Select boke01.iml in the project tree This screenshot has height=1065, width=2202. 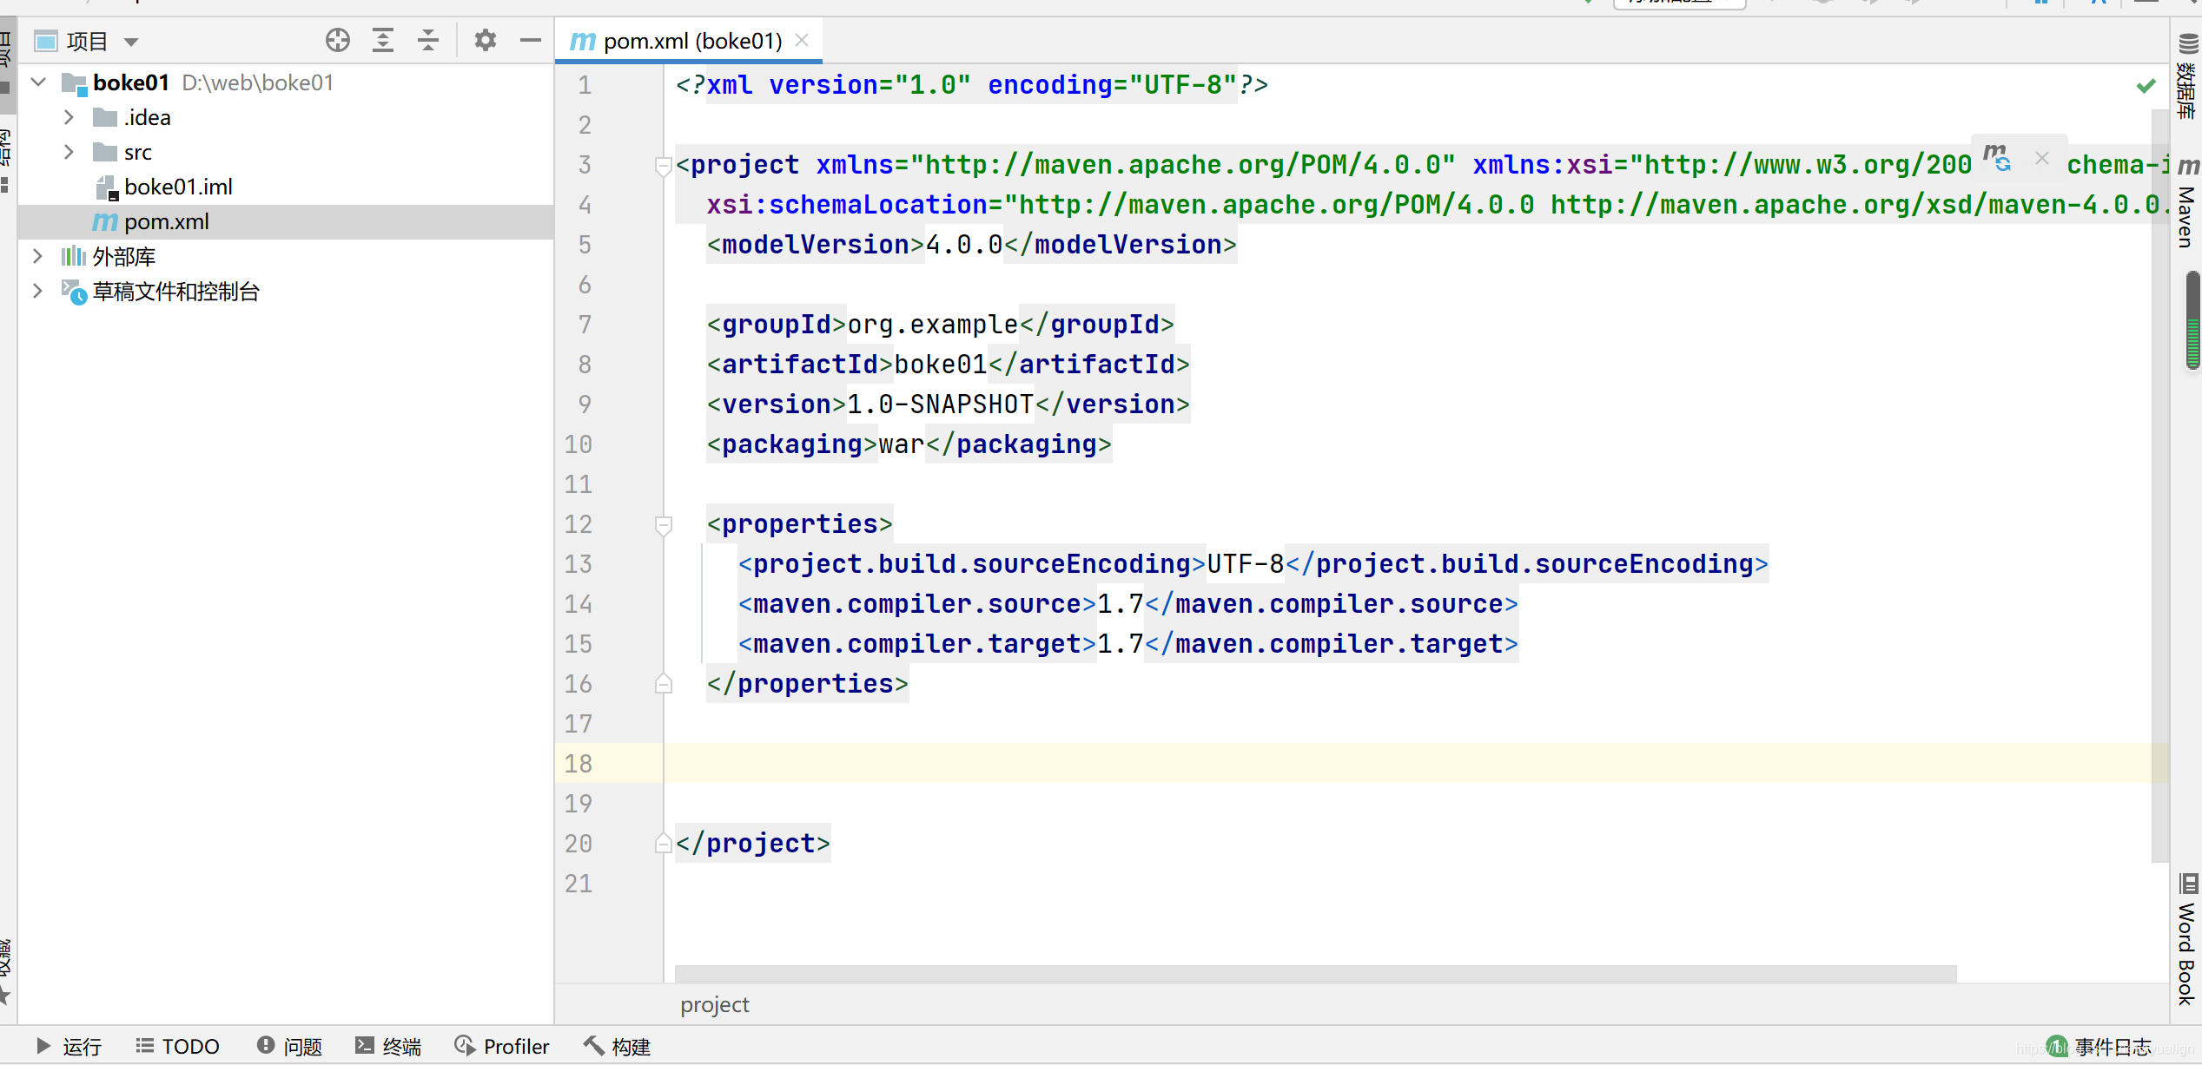(x=178, y=187)
